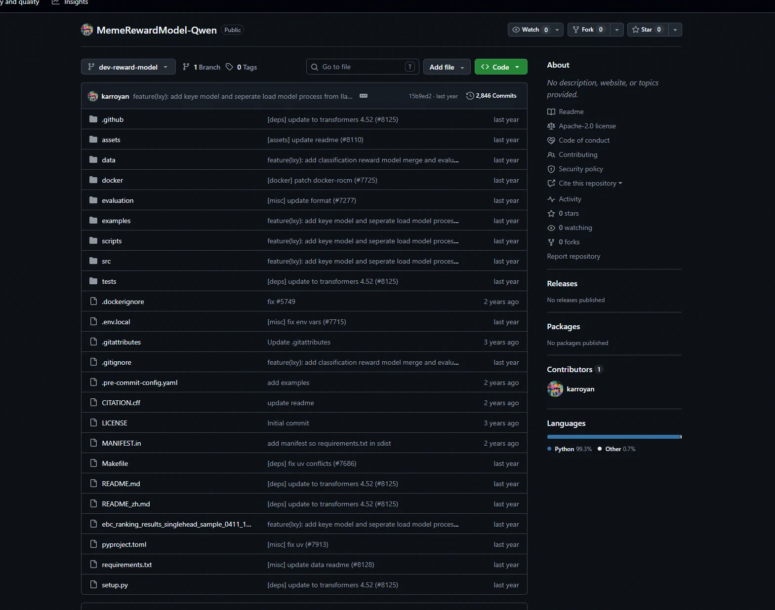
Task: Click the Security policy shield icon
Action: 551,169
